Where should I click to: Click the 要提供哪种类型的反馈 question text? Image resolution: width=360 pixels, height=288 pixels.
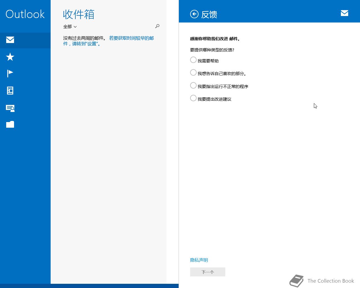pyautogui.click(x=212, y=50)
